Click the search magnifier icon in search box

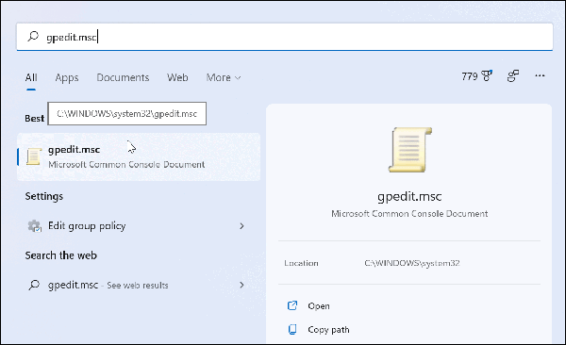(x=33, y=37)
